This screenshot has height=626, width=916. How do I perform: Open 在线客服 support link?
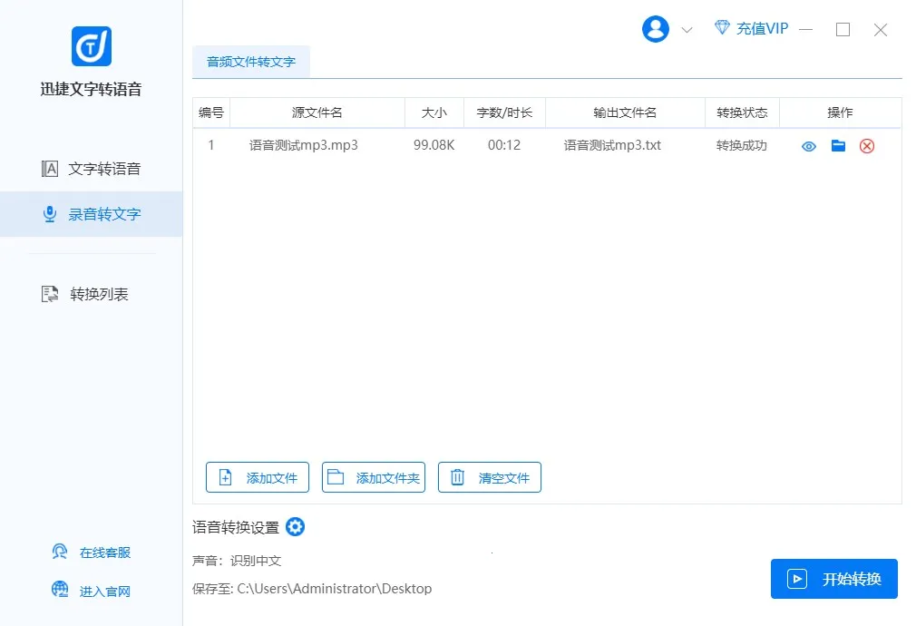coord(91,553)
